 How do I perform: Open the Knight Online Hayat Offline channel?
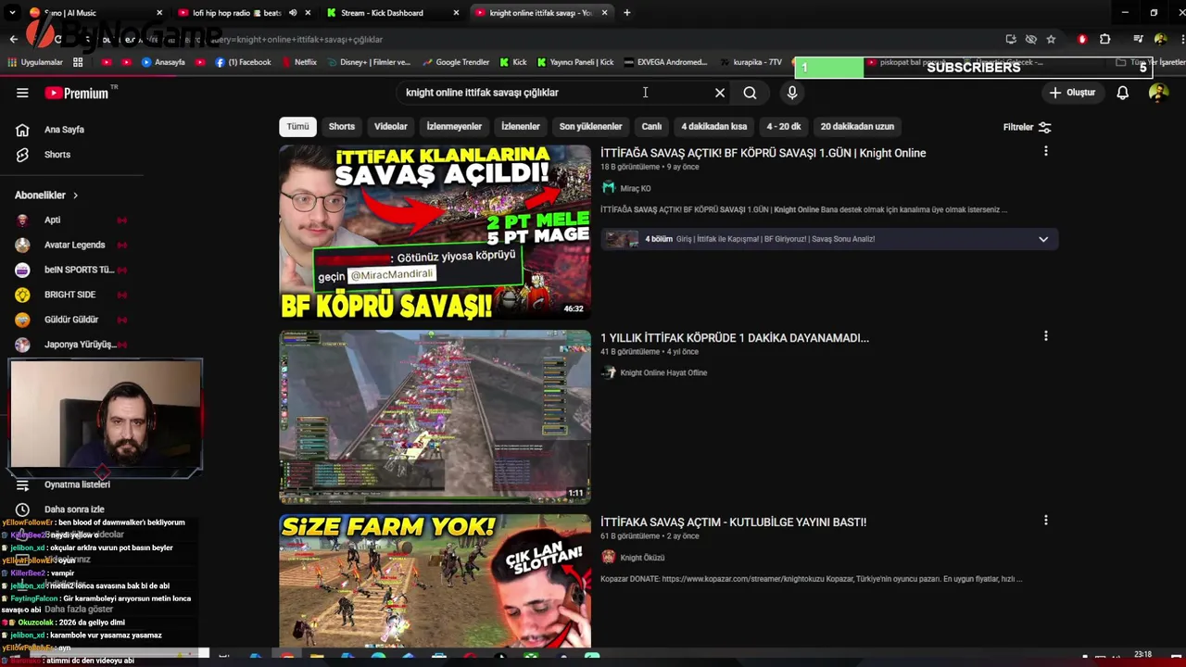(663, 373)
